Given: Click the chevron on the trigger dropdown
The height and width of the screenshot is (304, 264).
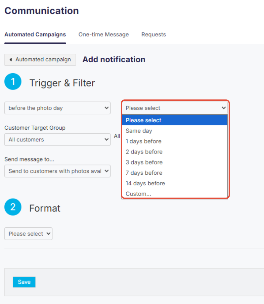Looking at the screenshot, I should point(106,108).
